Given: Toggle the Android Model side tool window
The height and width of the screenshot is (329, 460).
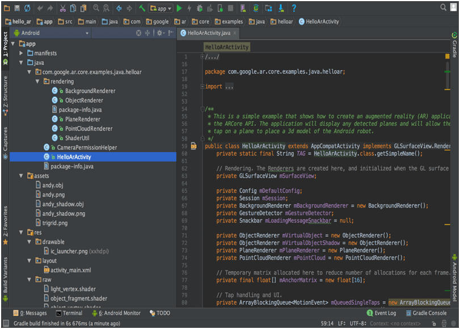Looking at the screenshot, I should click(x=454, y=277).
